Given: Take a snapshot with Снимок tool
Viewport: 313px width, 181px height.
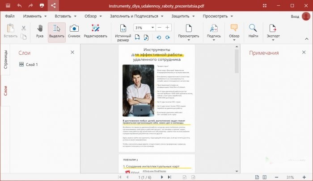Looking at the screenshot, I should pyautogui.click(x=74, y=31).
